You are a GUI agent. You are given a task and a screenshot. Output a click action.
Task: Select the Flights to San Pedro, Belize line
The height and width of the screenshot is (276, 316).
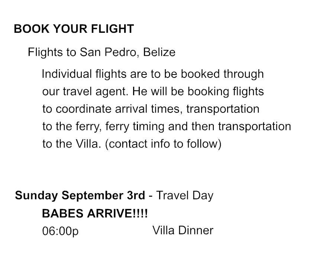coord(101,52)
